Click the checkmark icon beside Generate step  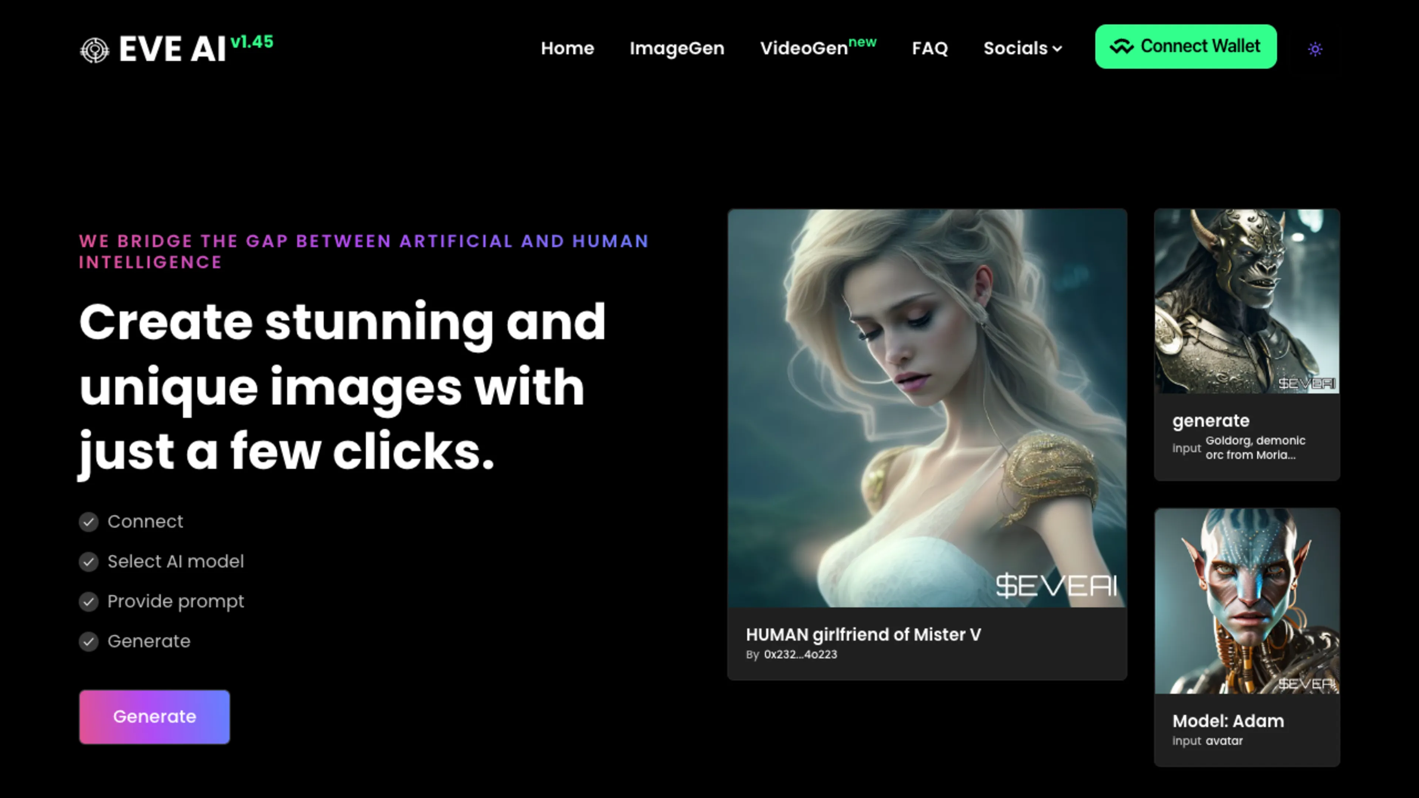click(x=89, y=642)
